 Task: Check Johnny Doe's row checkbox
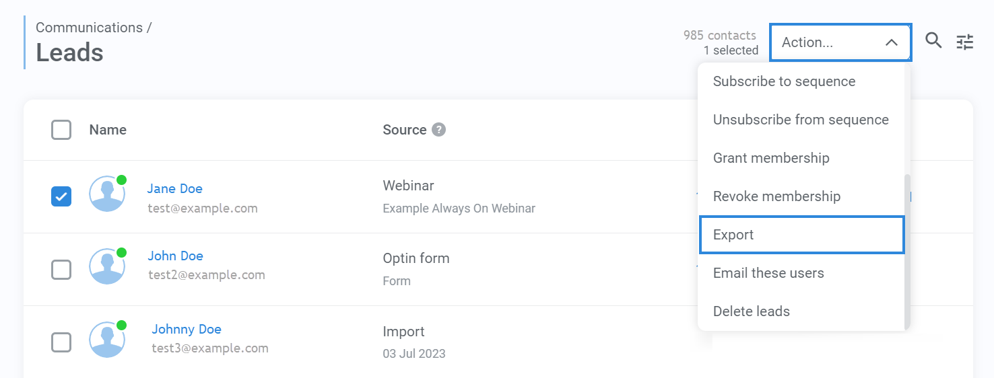tap(61, 342)
